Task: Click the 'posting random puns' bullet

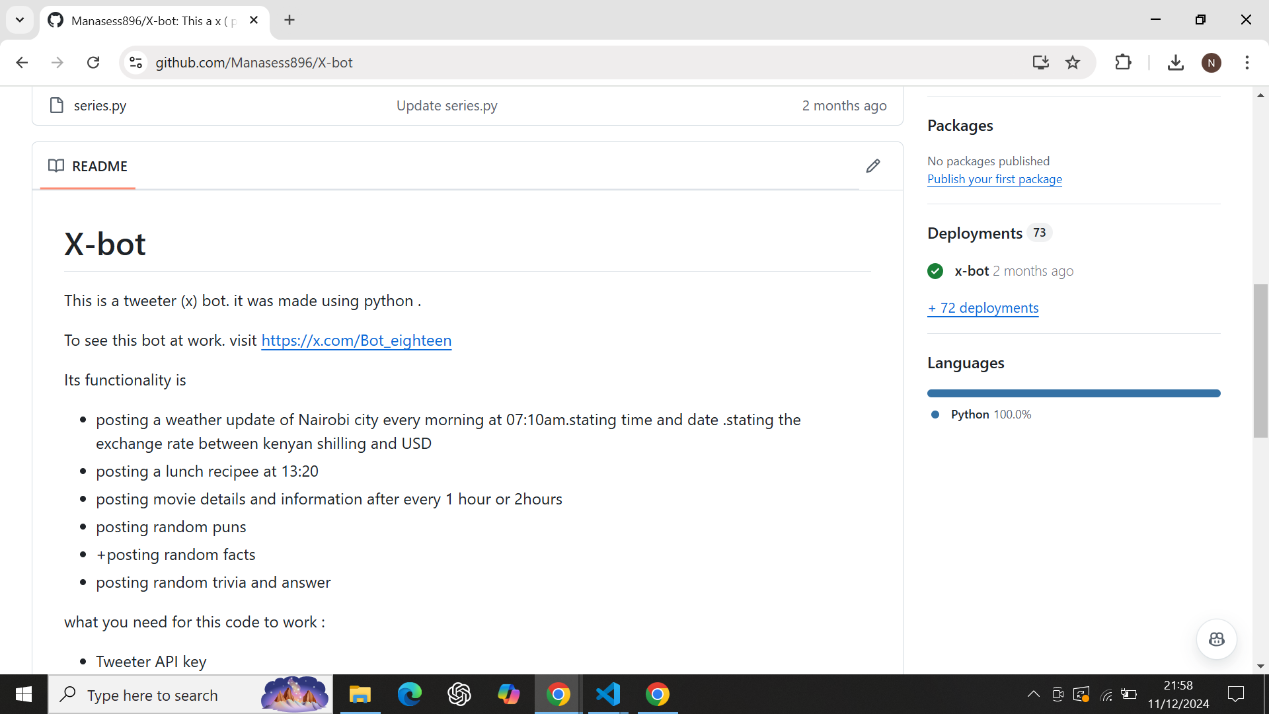Action: coord(171,527)
